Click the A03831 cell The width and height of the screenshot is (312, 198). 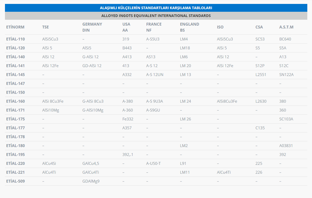(x=286, y=146)
